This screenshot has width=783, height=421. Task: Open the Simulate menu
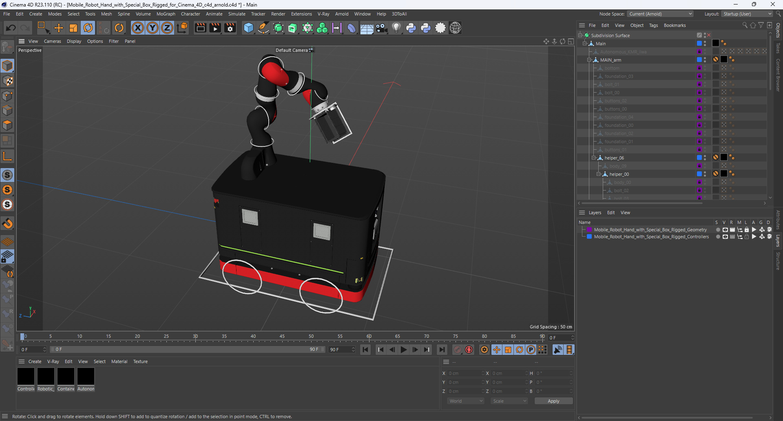click(237, 14)
